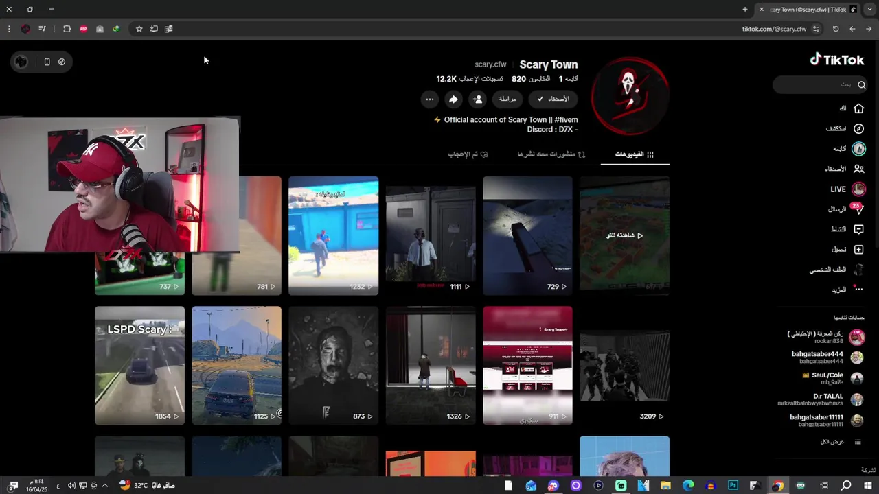Expand the More (المزيد) menu
Image resolution: width=879 pixels, height=494 pixels.
(848, 290)
